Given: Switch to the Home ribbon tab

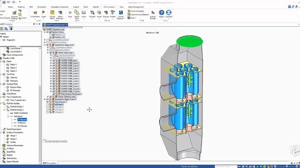Looking at the screenshot, I should 10,7.
